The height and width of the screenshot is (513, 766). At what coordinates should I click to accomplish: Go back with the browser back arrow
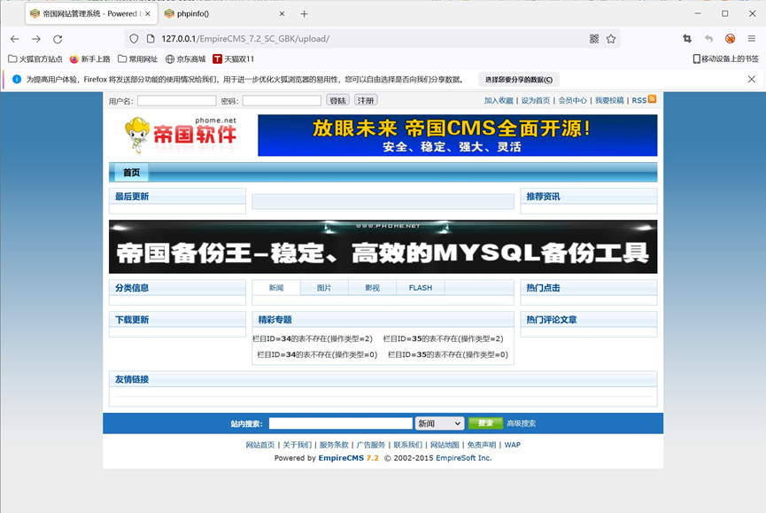15,39
